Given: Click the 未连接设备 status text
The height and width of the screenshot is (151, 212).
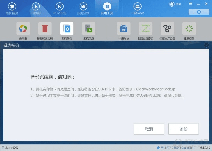Looking at the screenshot, I should point(12,148).
